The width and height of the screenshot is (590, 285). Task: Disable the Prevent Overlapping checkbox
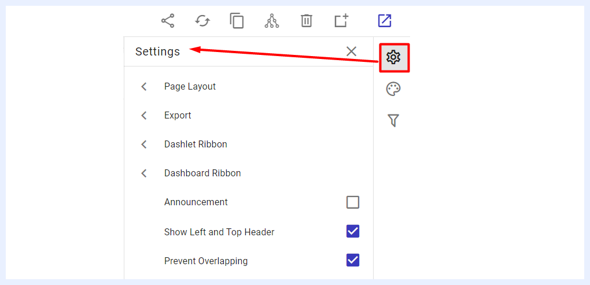(x=353, y=260)
